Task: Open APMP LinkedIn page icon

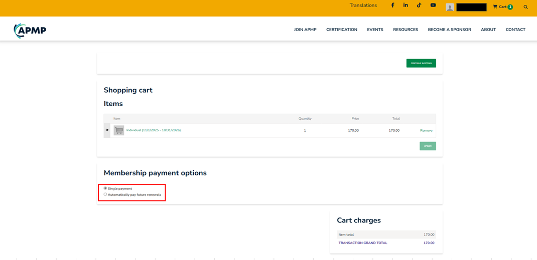Action: [406, 6]
